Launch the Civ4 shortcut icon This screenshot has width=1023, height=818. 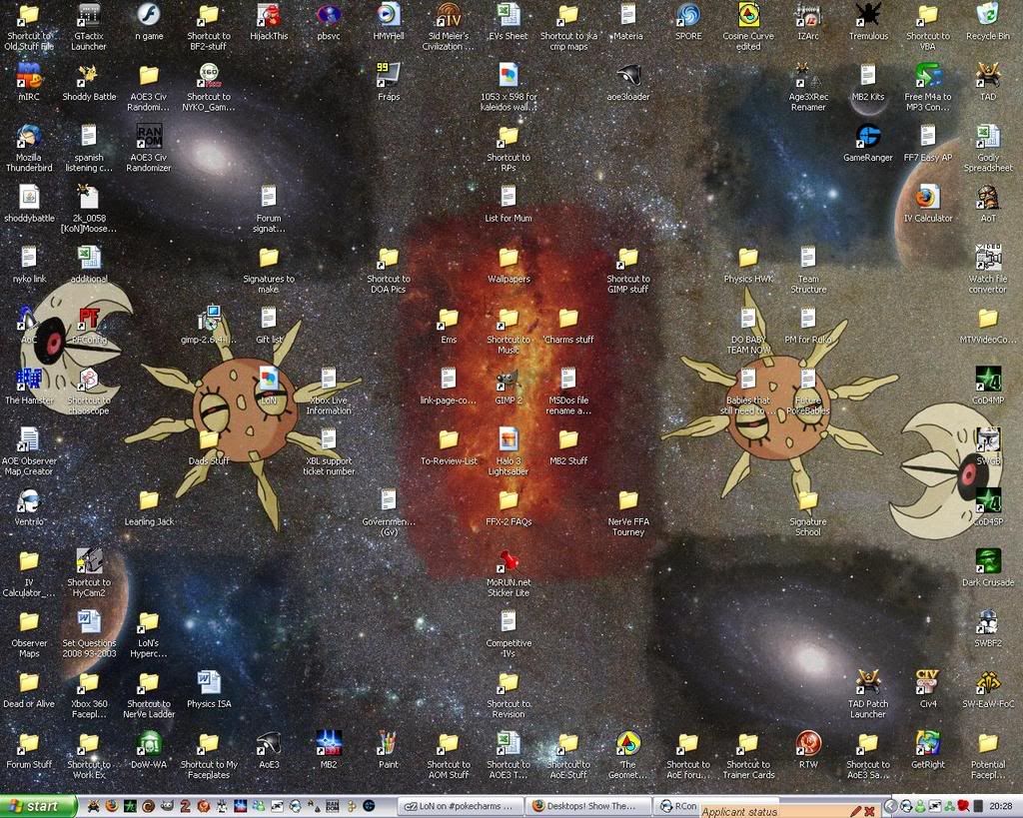tap(928, 682)
